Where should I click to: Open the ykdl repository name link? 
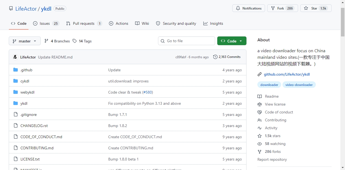coord(46,9)
